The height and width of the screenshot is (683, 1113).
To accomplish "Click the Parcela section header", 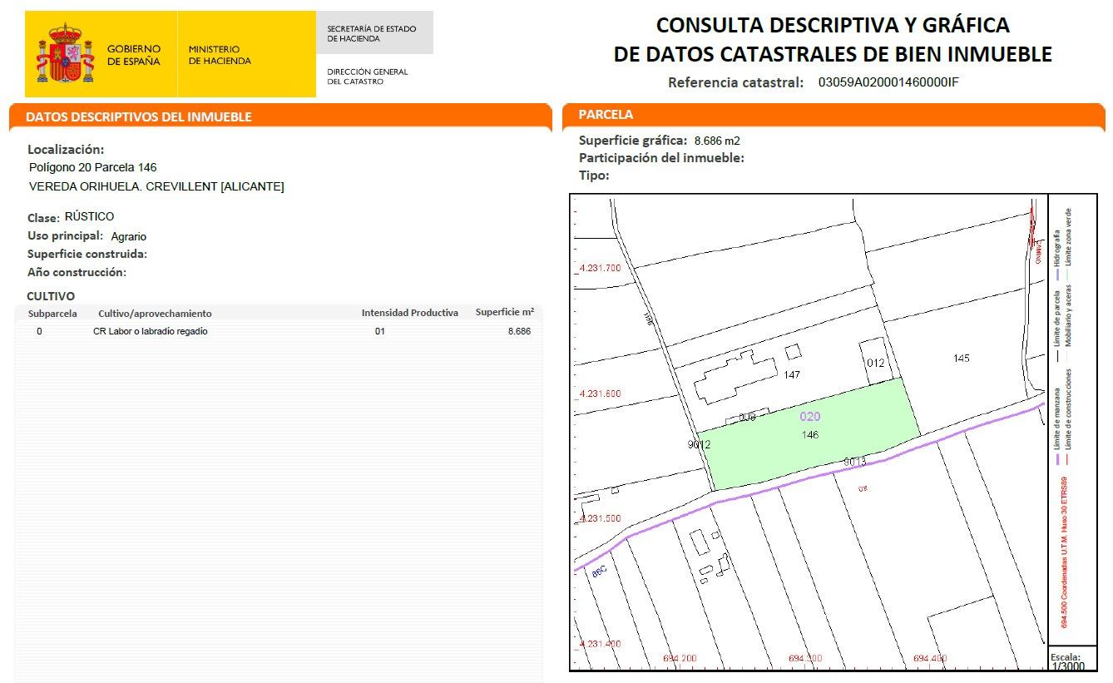I will pos(606,115).
